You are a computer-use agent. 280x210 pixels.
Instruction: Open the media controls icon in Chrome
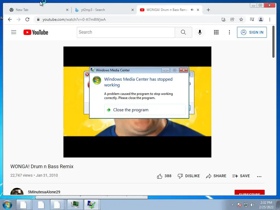(252, 19)
